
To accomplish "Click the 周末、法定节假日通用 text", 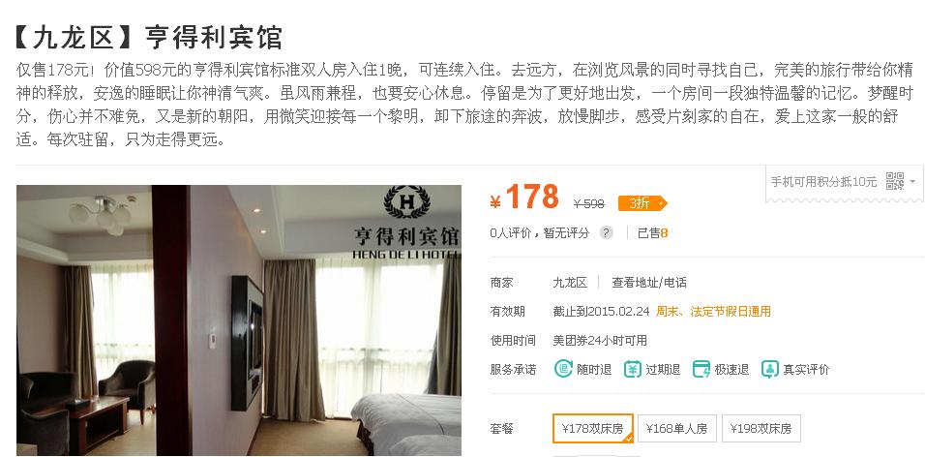I will pyautogui.click(x=713, y=311).
